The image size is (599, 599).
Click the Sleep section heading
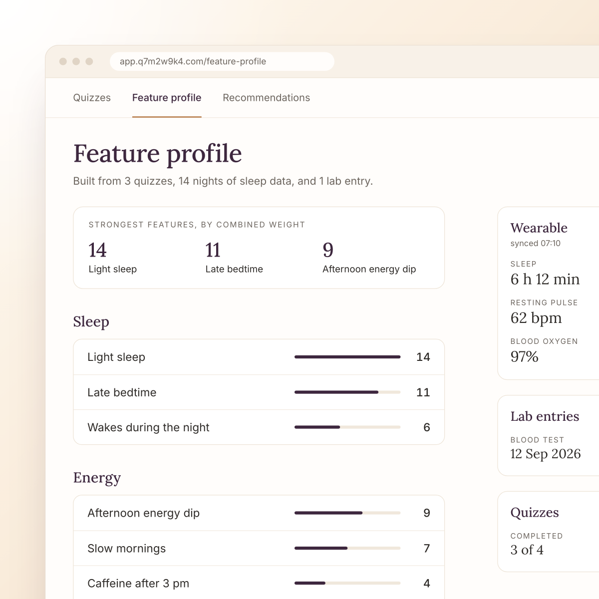pos(91,322)
